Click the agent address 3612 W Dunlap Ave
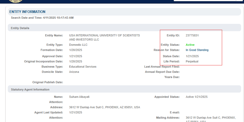The width and height of the screenshot is (244, 122). [x=105, y=107]
